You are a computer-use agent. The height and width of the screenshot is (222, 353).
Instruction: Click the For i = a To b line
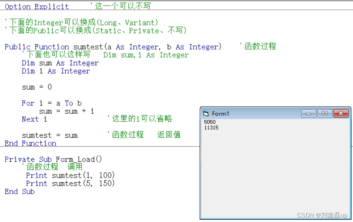[x=52, y=103]
